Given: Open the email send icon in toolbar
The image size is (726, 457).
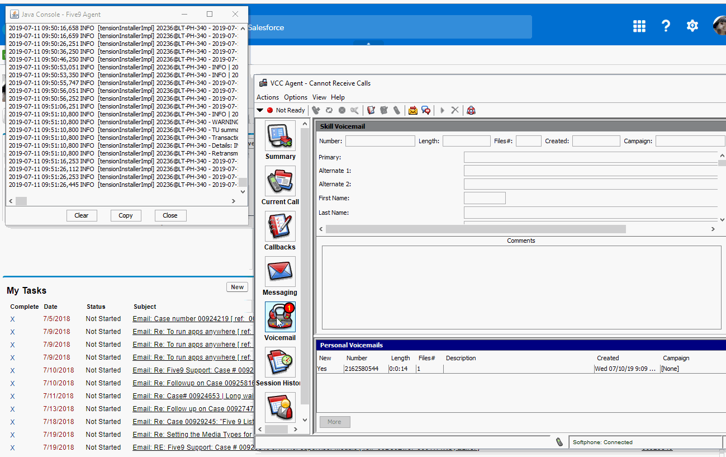Looking at the screenshot, I should pos(412,110).
